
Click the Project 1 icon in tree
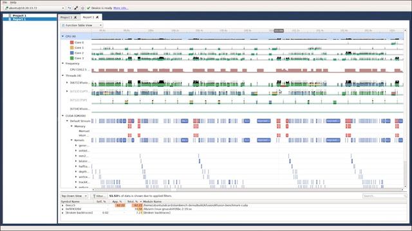click(x=10, y=15)
